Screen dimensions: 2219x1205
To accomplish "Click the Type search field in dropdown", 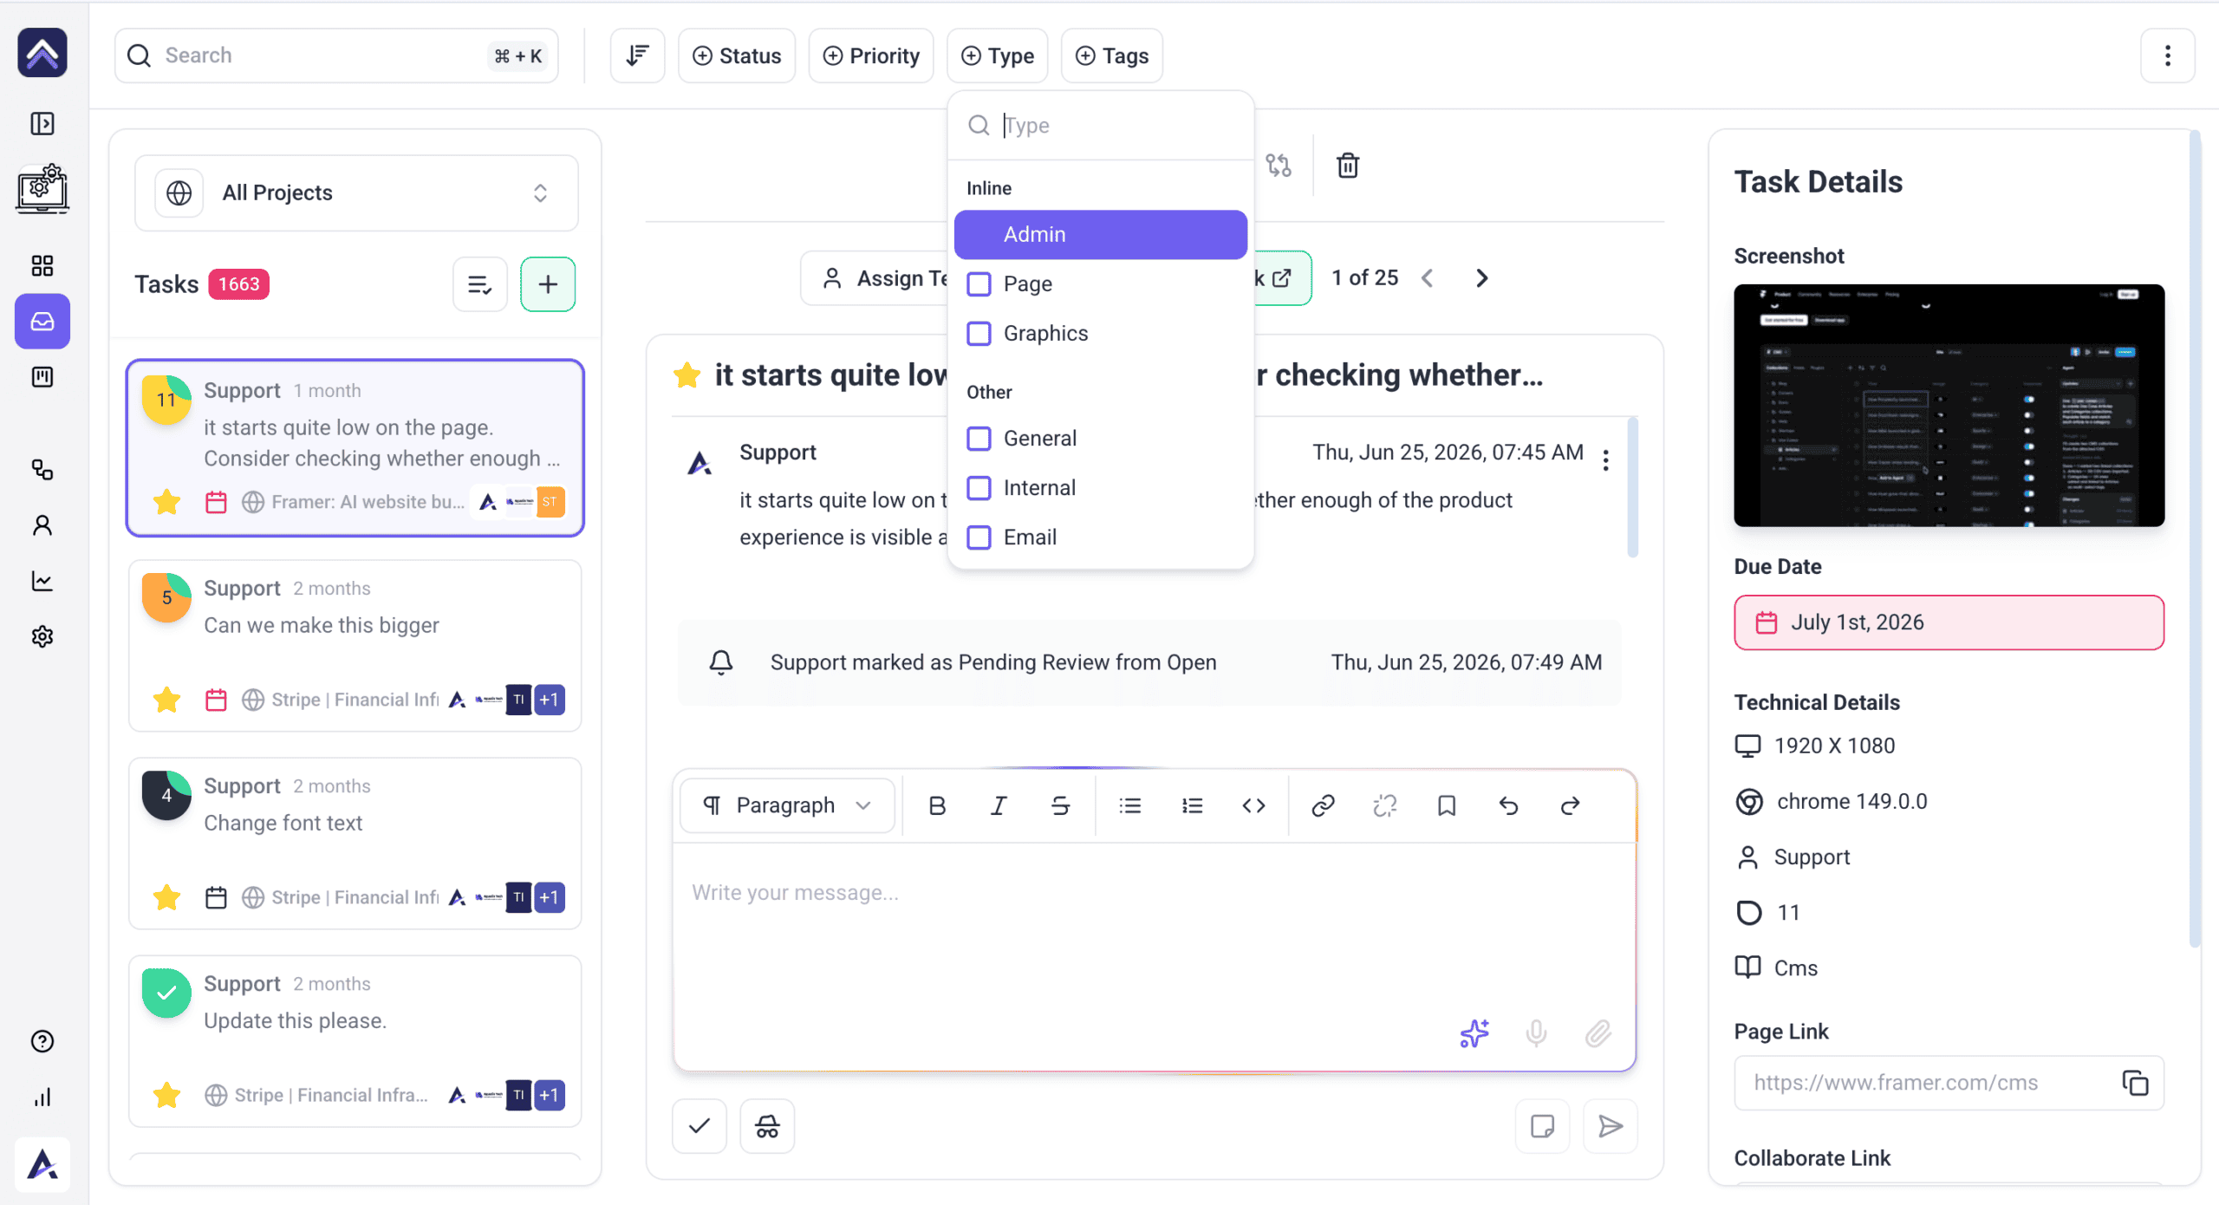I will pos(1101,126).
